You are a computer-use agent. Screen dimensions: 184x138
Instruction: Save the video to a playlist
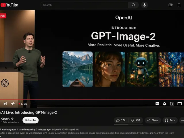[170, 120]
